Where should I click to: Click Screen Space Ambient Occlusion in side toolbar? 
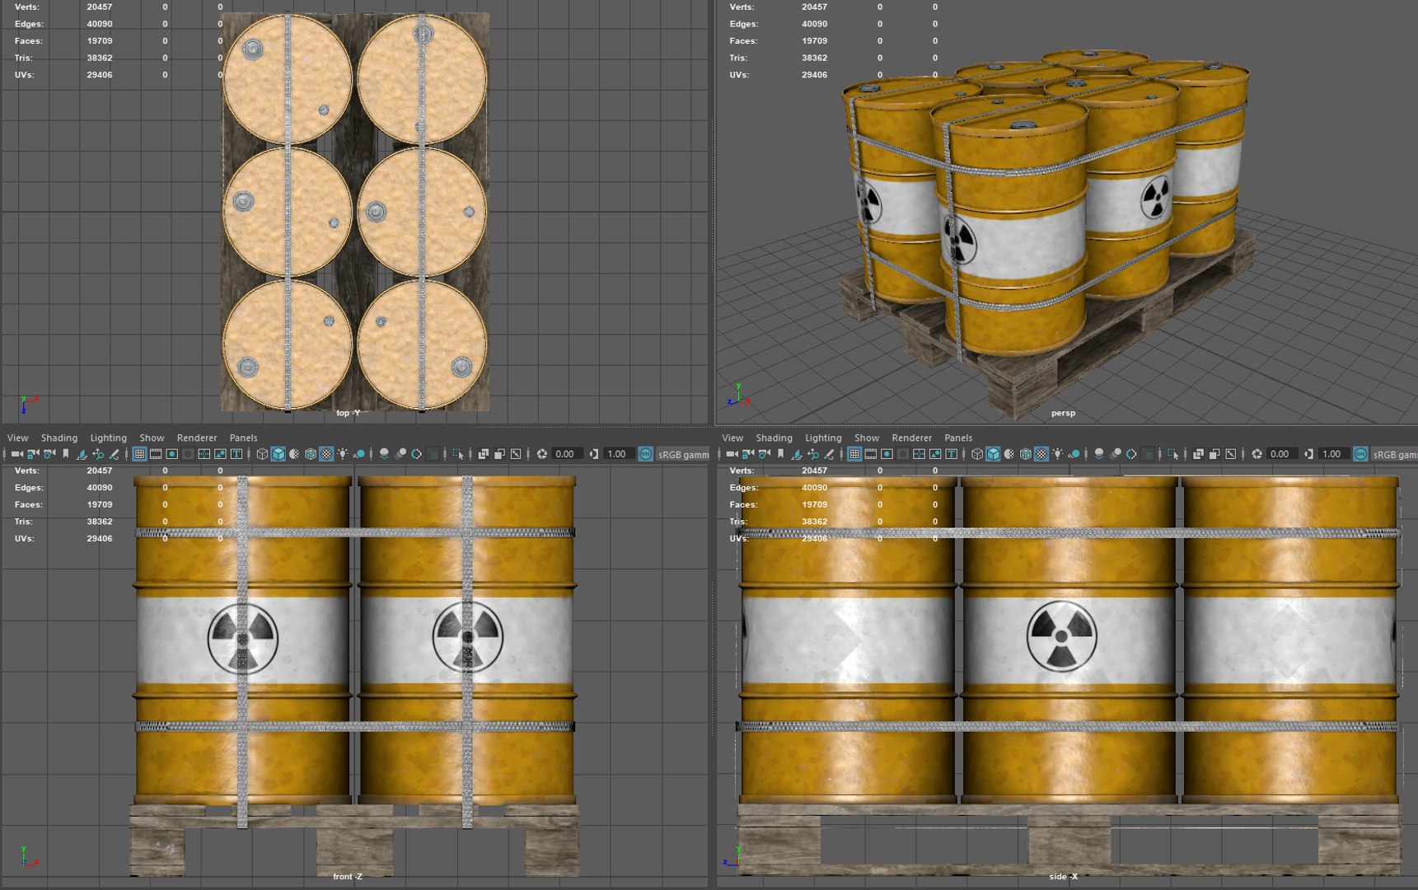coord(1099,454)
